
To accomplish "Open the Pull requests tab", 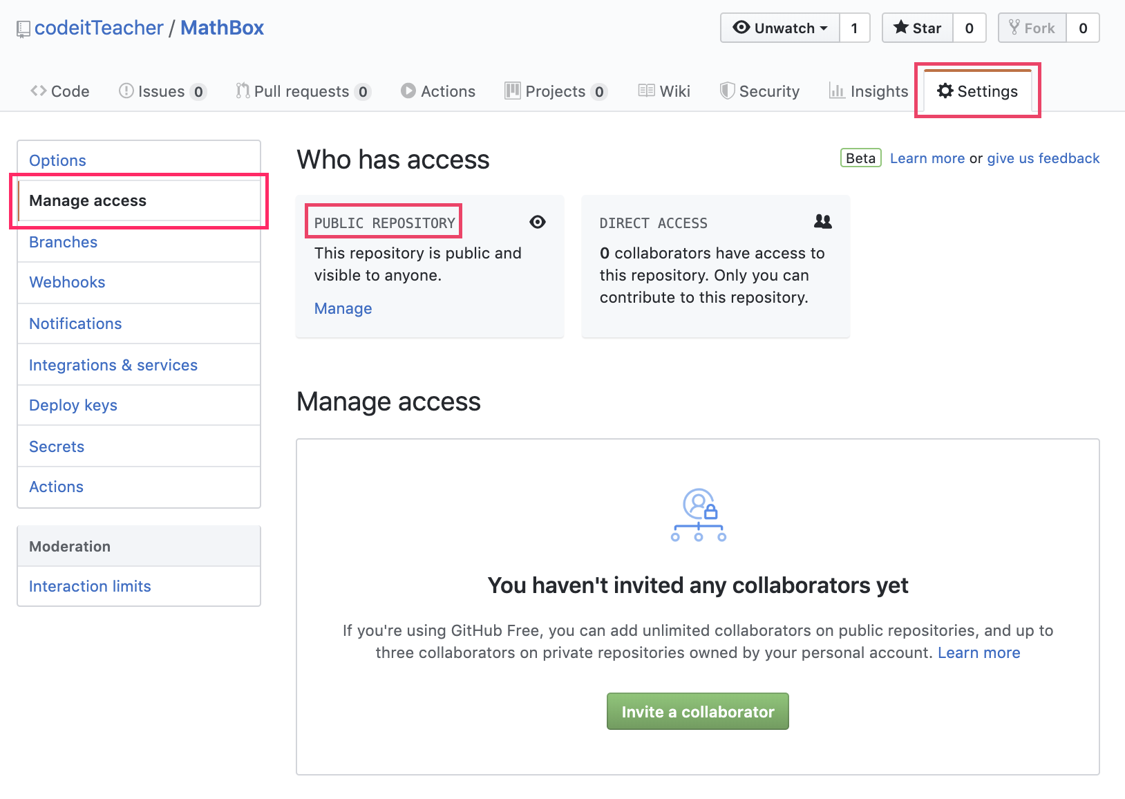I will pos(303,91).
